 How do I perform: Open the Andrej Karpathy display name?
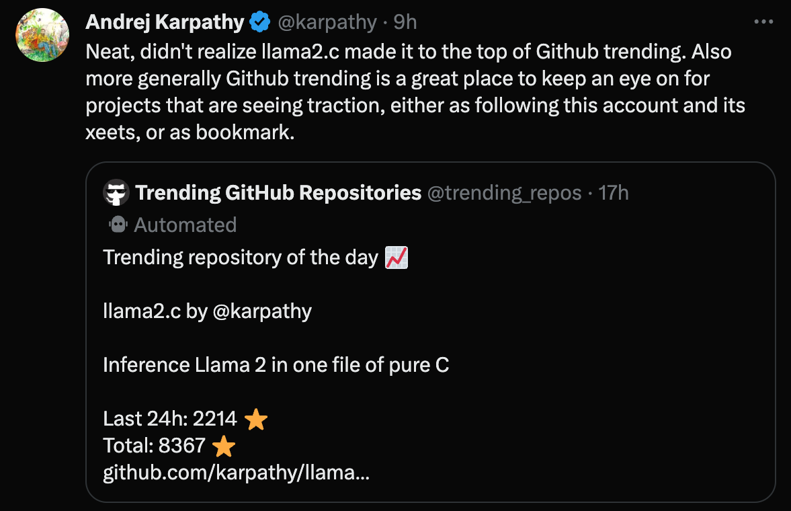point(165,22)
